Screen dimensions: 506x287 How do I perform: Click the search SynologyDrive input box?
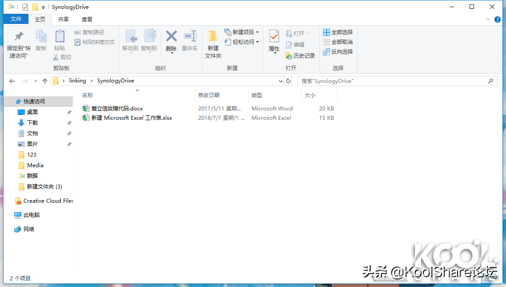point(391,81)
